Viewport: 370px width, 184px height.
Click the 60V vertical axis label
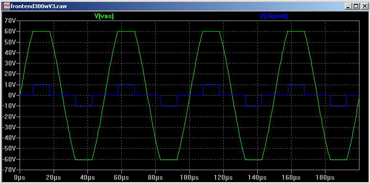[x=10, y=32]
